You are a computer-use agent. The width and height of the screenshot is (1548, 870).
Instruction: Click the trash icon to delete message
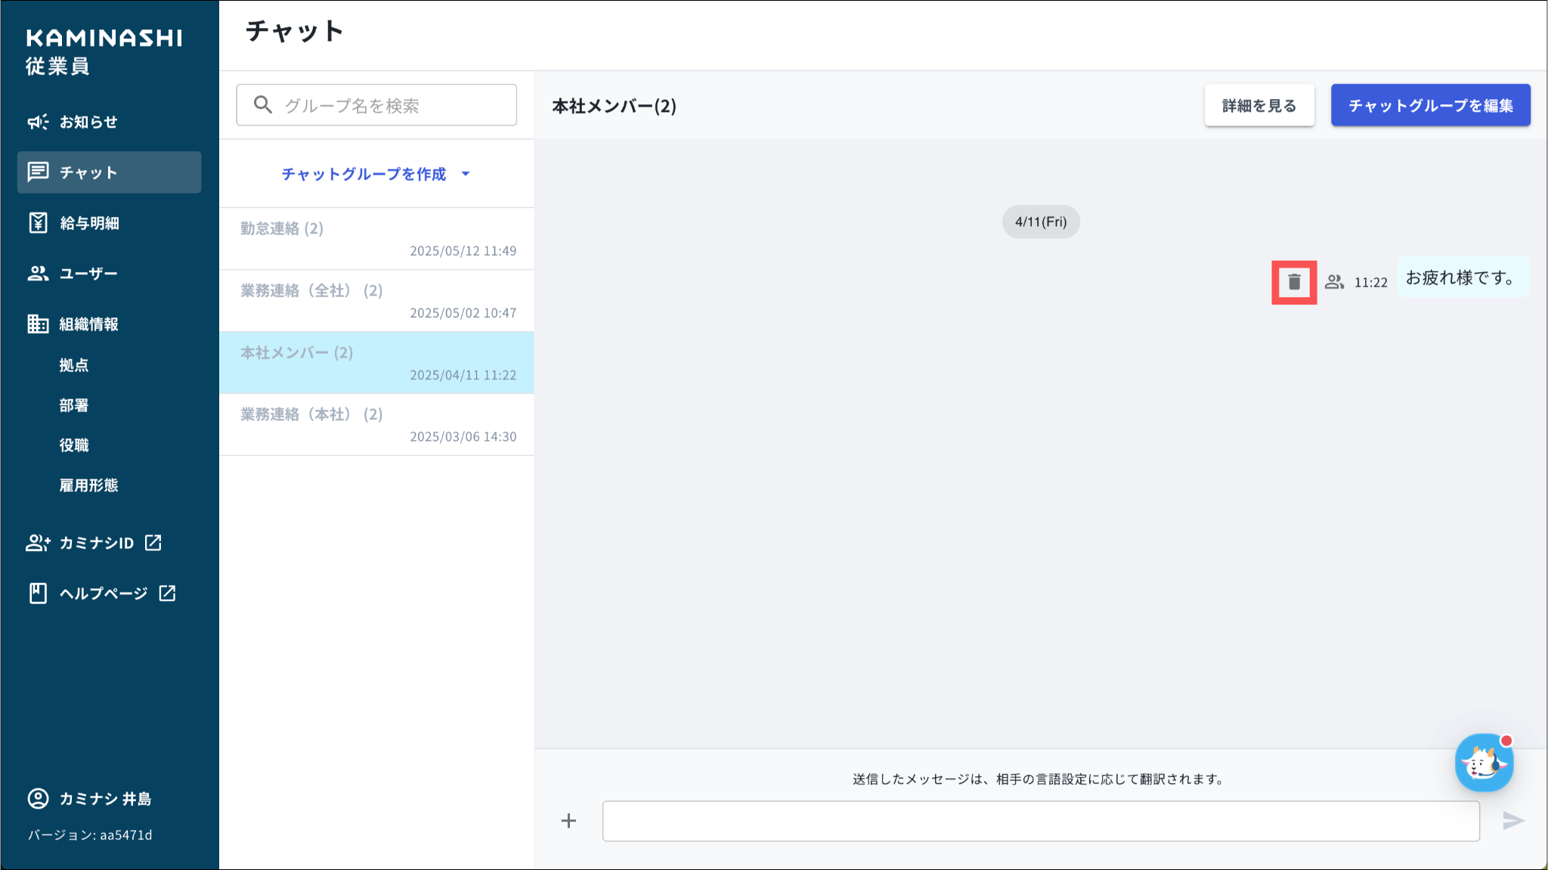point(1294,282)
